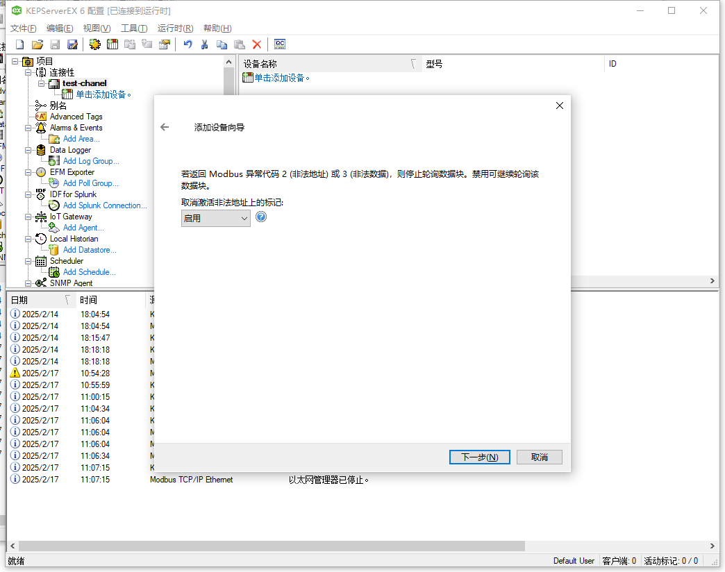Click the New Channel gear icon

click(x=94, y=44)
